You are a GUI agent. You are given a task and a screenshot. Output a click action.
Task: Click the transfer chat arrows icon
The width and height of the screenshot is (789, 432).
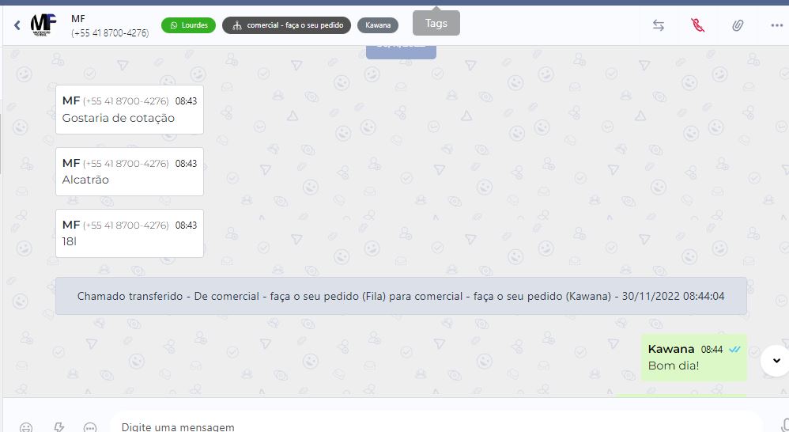coord(659,25)
